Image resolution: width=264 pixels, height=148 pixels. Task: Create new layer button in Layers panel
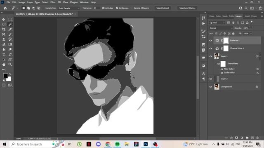click(x=252, y=138)
